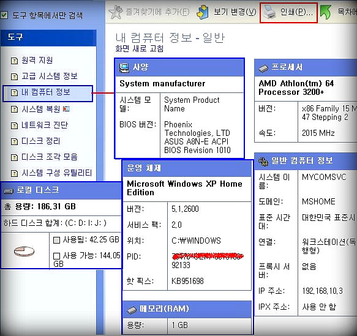The image size is (357, 336).
Task: Open the 네트워크 진단 link
Action: tap(45, 125)
